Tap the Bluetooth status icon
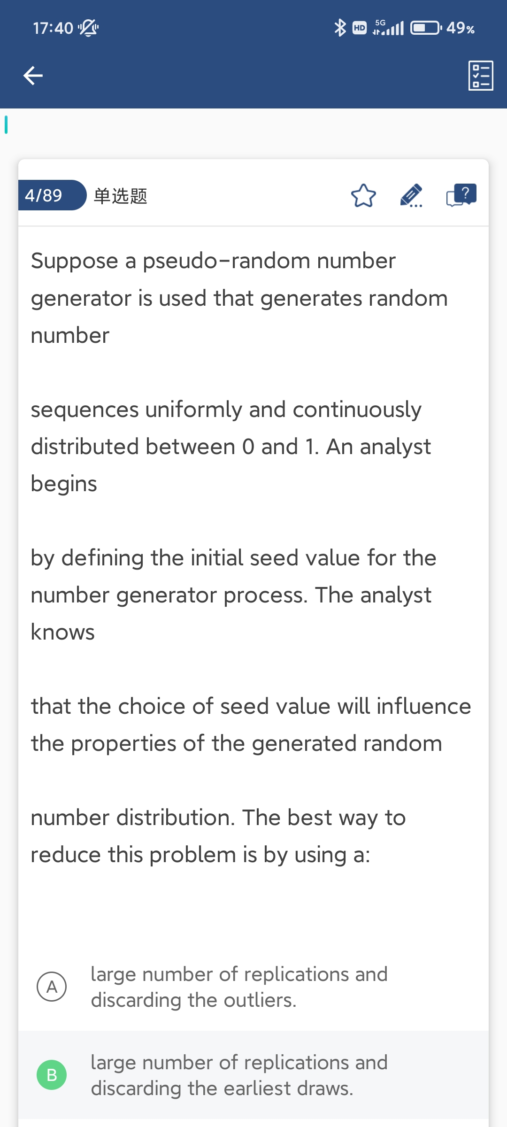507x1127 pixels. coord(339,28)
